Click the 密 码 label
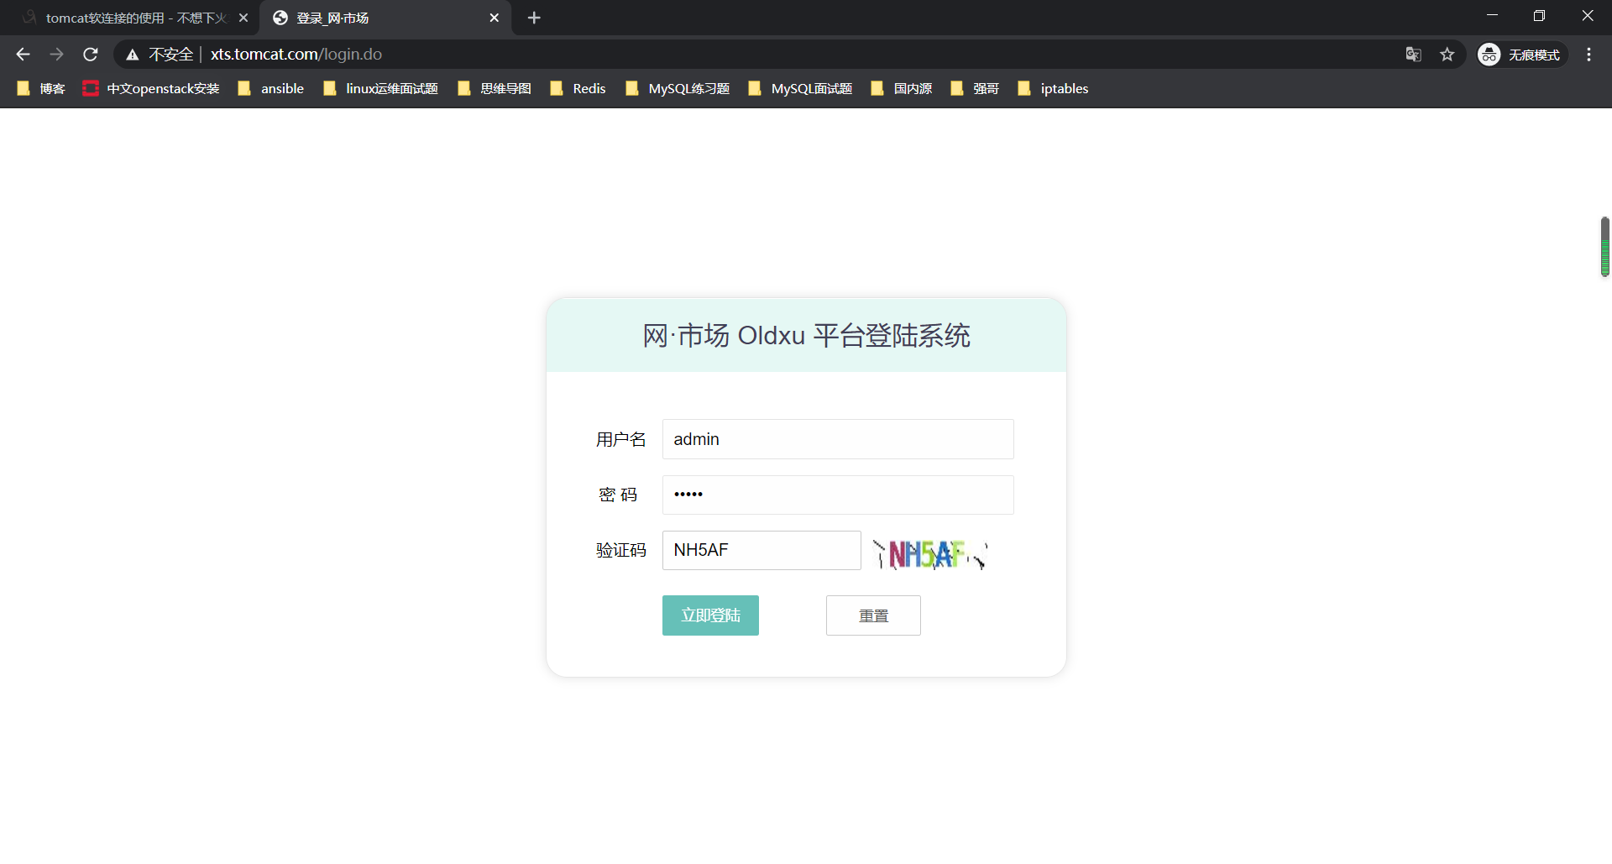The image size is (1612, 864). tap(618, 495)
